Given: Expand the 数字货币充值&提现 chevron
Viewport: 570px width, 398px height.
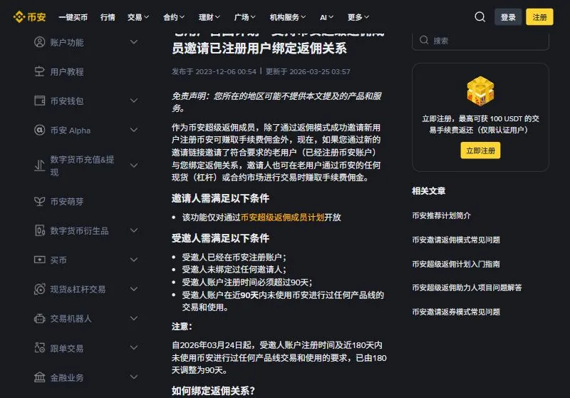Looking at the screenshot, I should click(x=134, y=165).
